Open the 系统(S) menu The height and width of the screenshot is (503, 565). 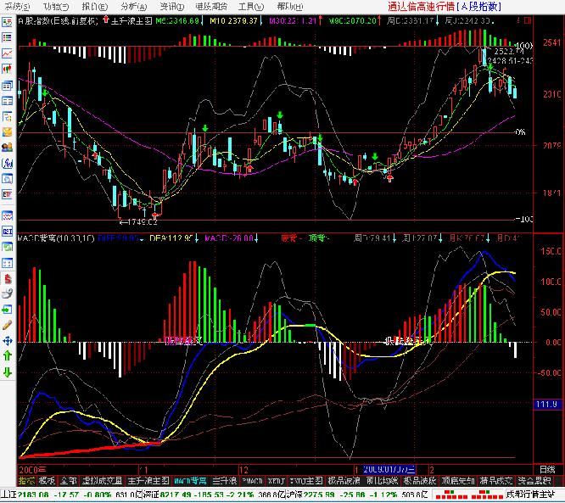17,7
